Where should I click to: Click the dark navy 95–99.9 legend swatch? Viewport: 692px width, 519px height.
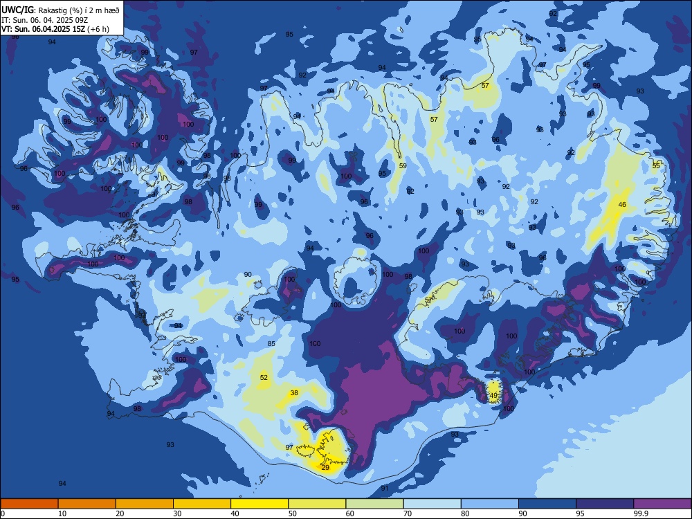605,504
